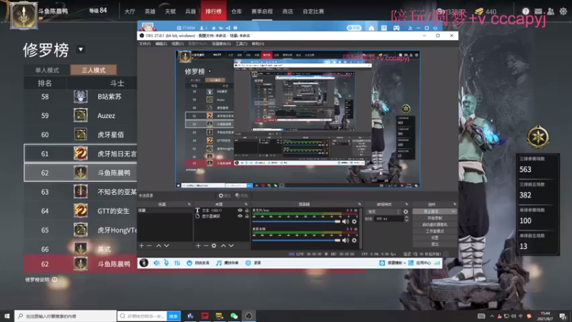Move scene down in OBS scenes panel
The height and width of the screenshot is (322, 572).
coord(167,245)
